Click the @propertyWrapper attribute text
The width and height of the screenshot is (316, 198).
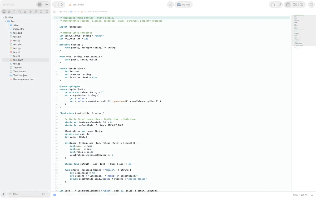pos(70,87)
